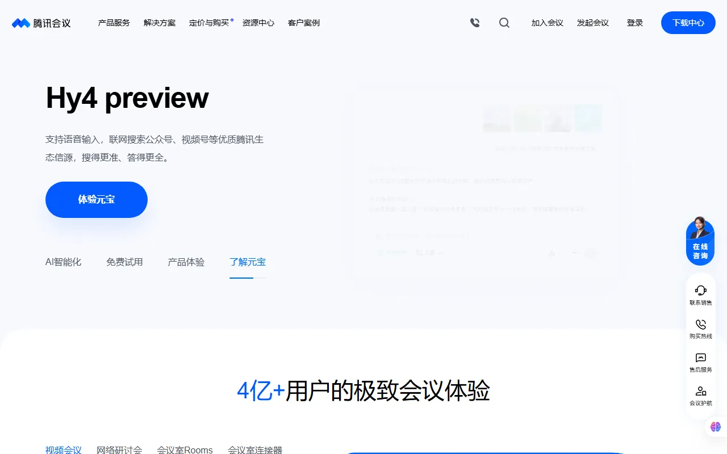Click the 下载中心 button
This screenshot has width=727, height=454.
[x=688, y=23]
